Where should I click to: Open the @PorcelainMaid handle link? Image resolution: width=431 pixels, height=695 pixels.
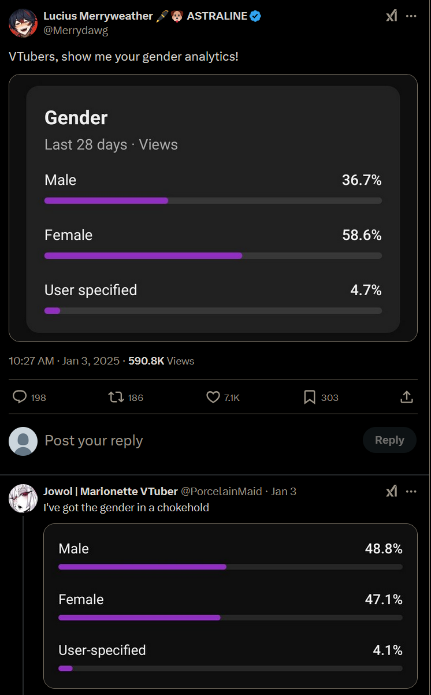point(222,491)
